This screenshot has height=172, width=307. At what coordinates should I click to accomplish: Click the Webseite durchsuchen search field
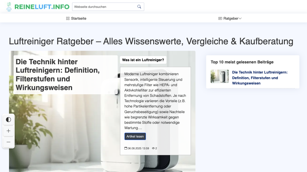[104, 7]
